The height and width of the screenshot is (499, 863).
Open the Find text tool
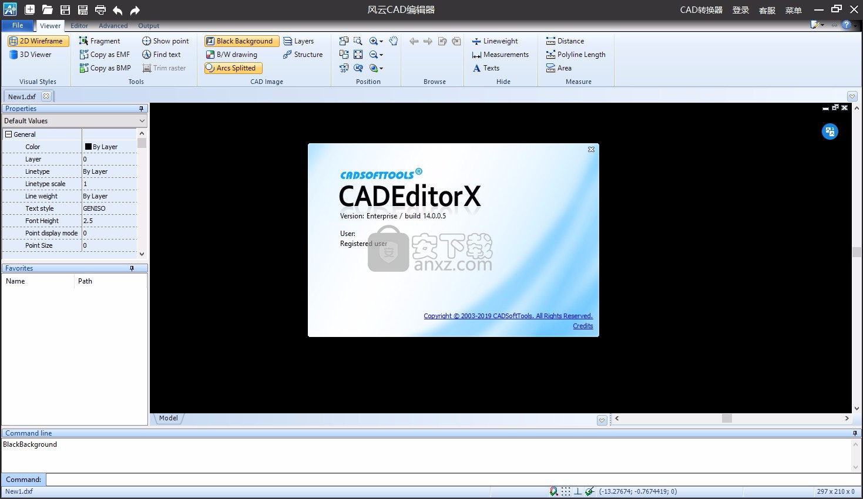[x=161, y=55]
